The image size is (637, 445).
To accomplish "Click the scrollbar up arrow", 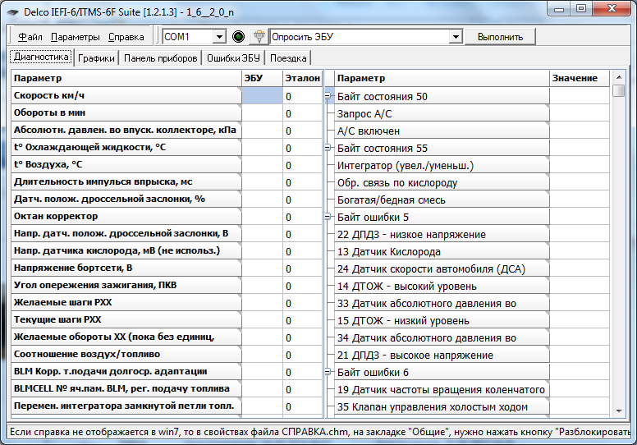I will (x=619, y=77).
